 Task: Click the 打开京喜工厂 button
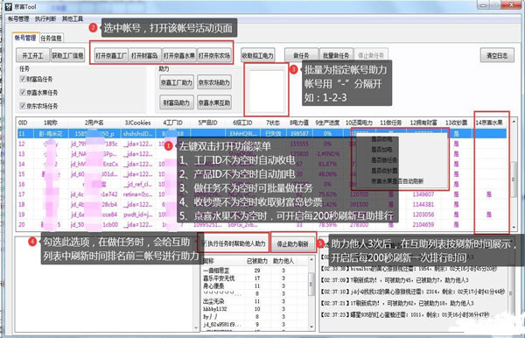(x=111, y=56)
